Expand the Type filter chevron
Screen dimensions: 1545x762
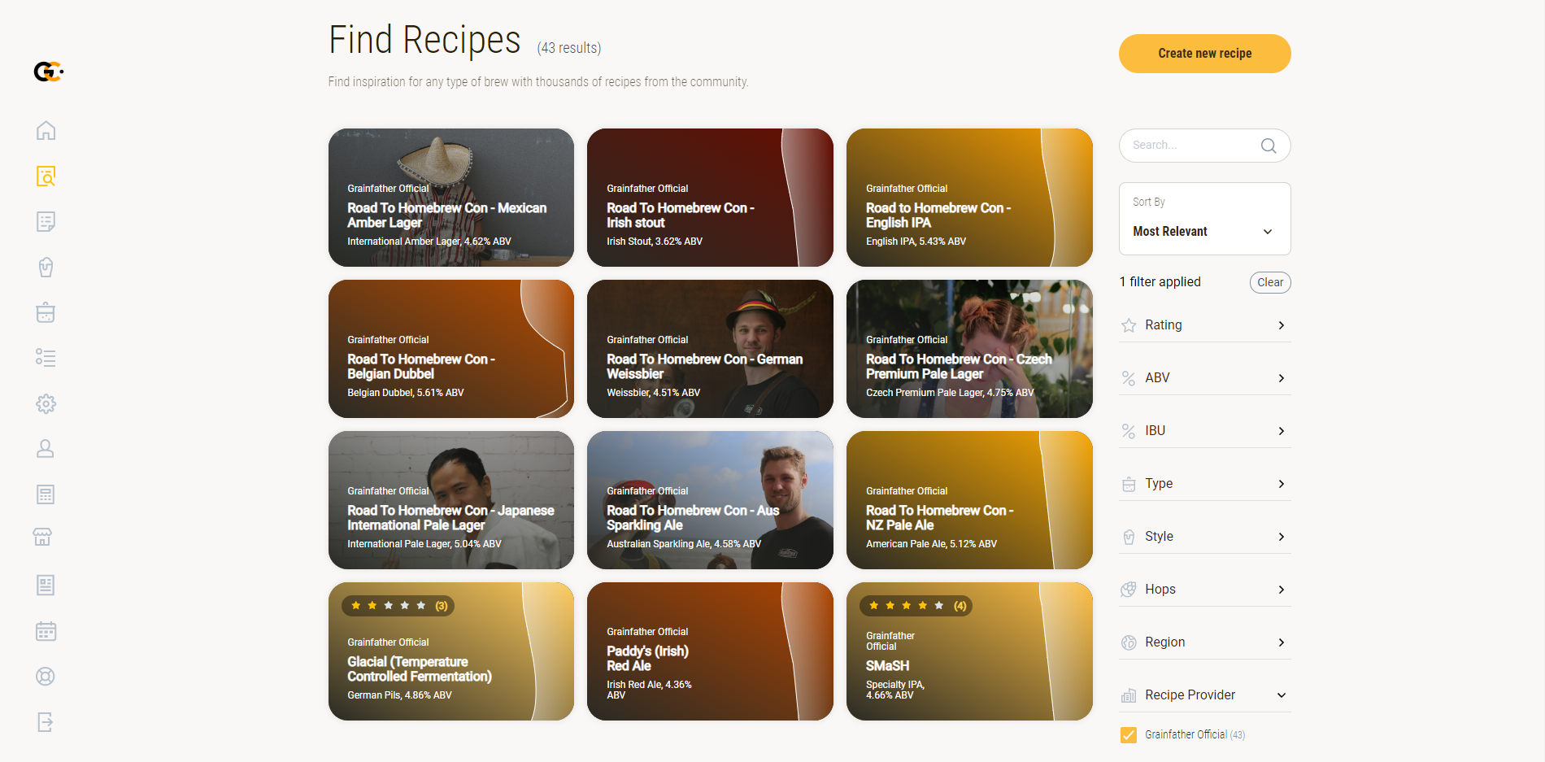pyautogui.click(x=1282, y=484)
